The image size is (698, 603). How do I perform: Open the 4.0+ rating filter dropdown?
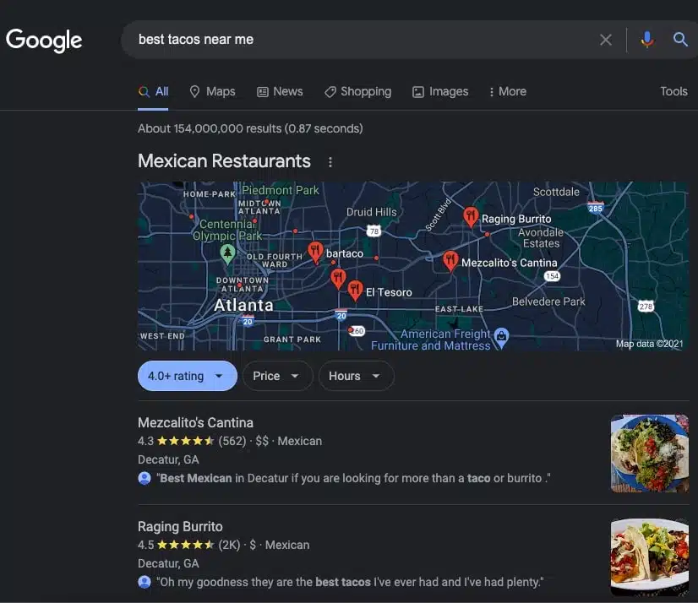[187, 376]
